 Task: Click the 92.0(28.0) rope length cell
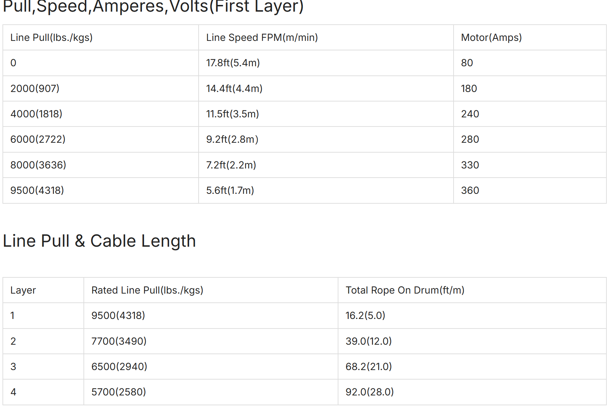point(472,392)
